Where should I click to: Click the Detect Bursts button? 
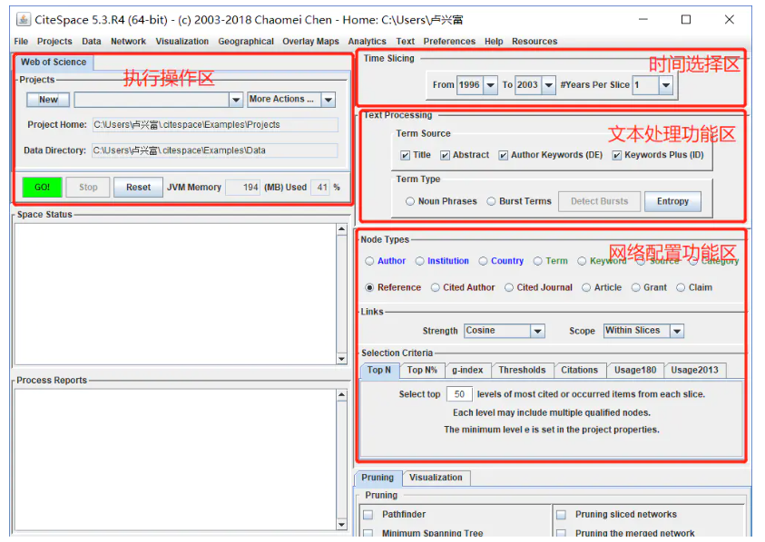click(599, 201)
